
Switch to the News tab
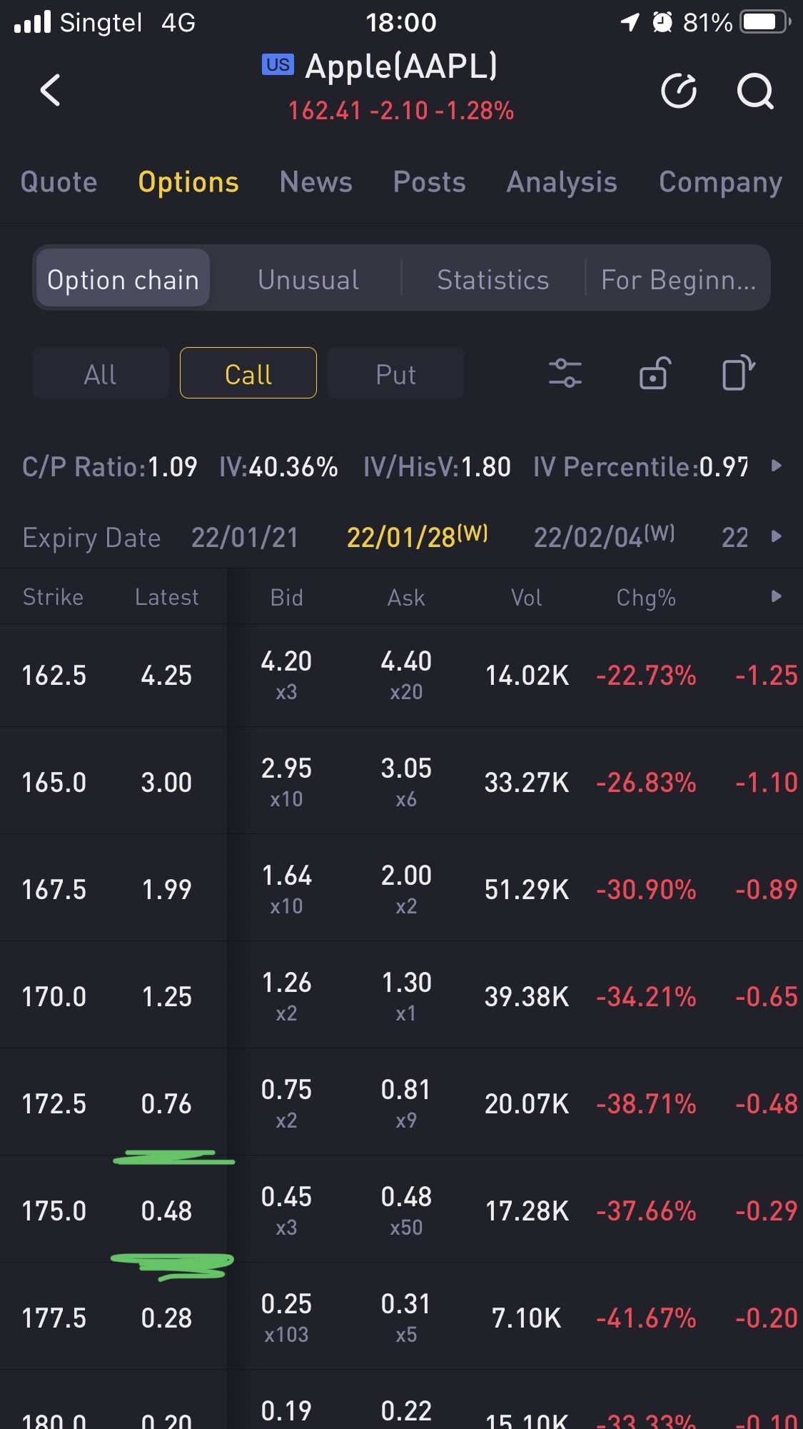click(x=316, y=182)
